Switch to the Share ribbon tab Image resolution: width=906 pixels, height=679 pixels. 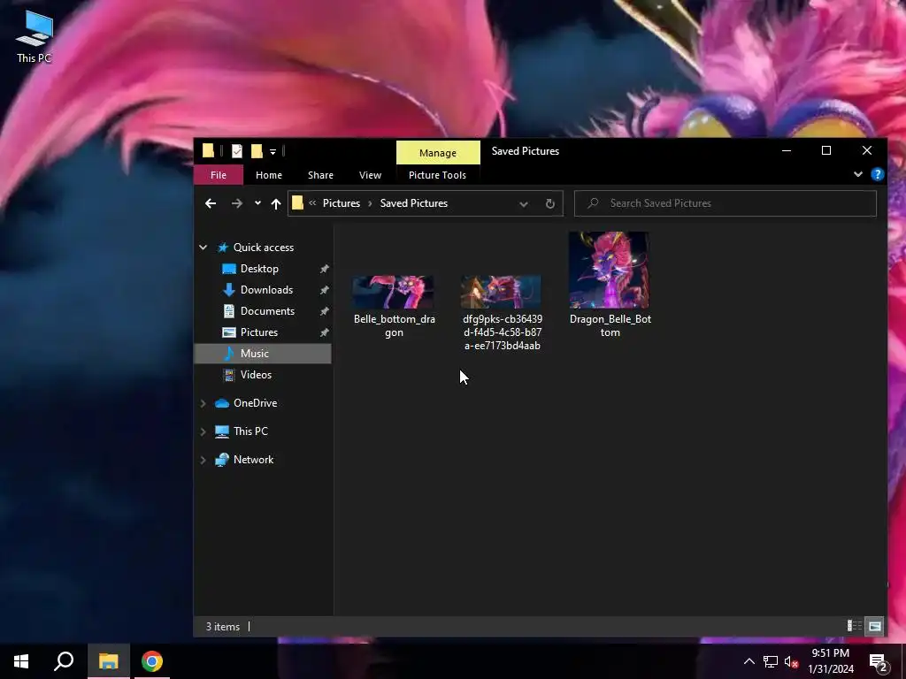320,175
